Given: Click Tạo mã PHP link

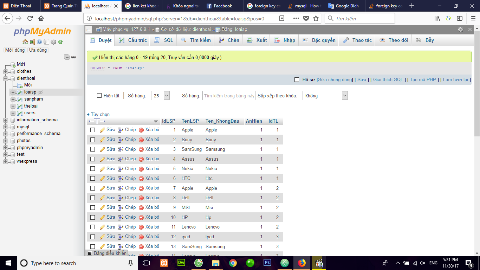Looking at the screenshot, I should tap(423, 80).
